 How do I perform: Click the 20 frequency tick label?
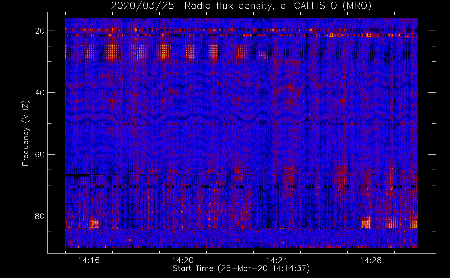click(40, 31)
